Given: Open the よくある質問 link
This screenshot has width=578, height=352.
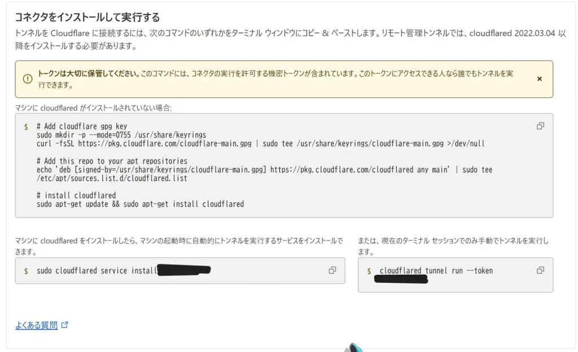Looking at the screenshot, I should tap(37, 325).
